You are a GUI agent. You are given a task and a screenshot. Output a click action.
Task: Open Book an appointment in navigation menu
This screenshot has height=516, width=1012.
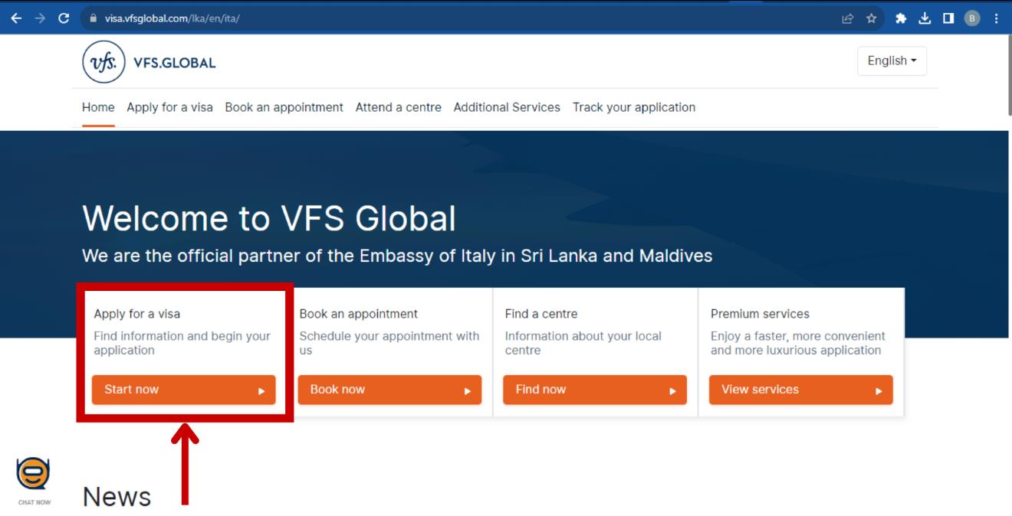[x=284, y=108]
